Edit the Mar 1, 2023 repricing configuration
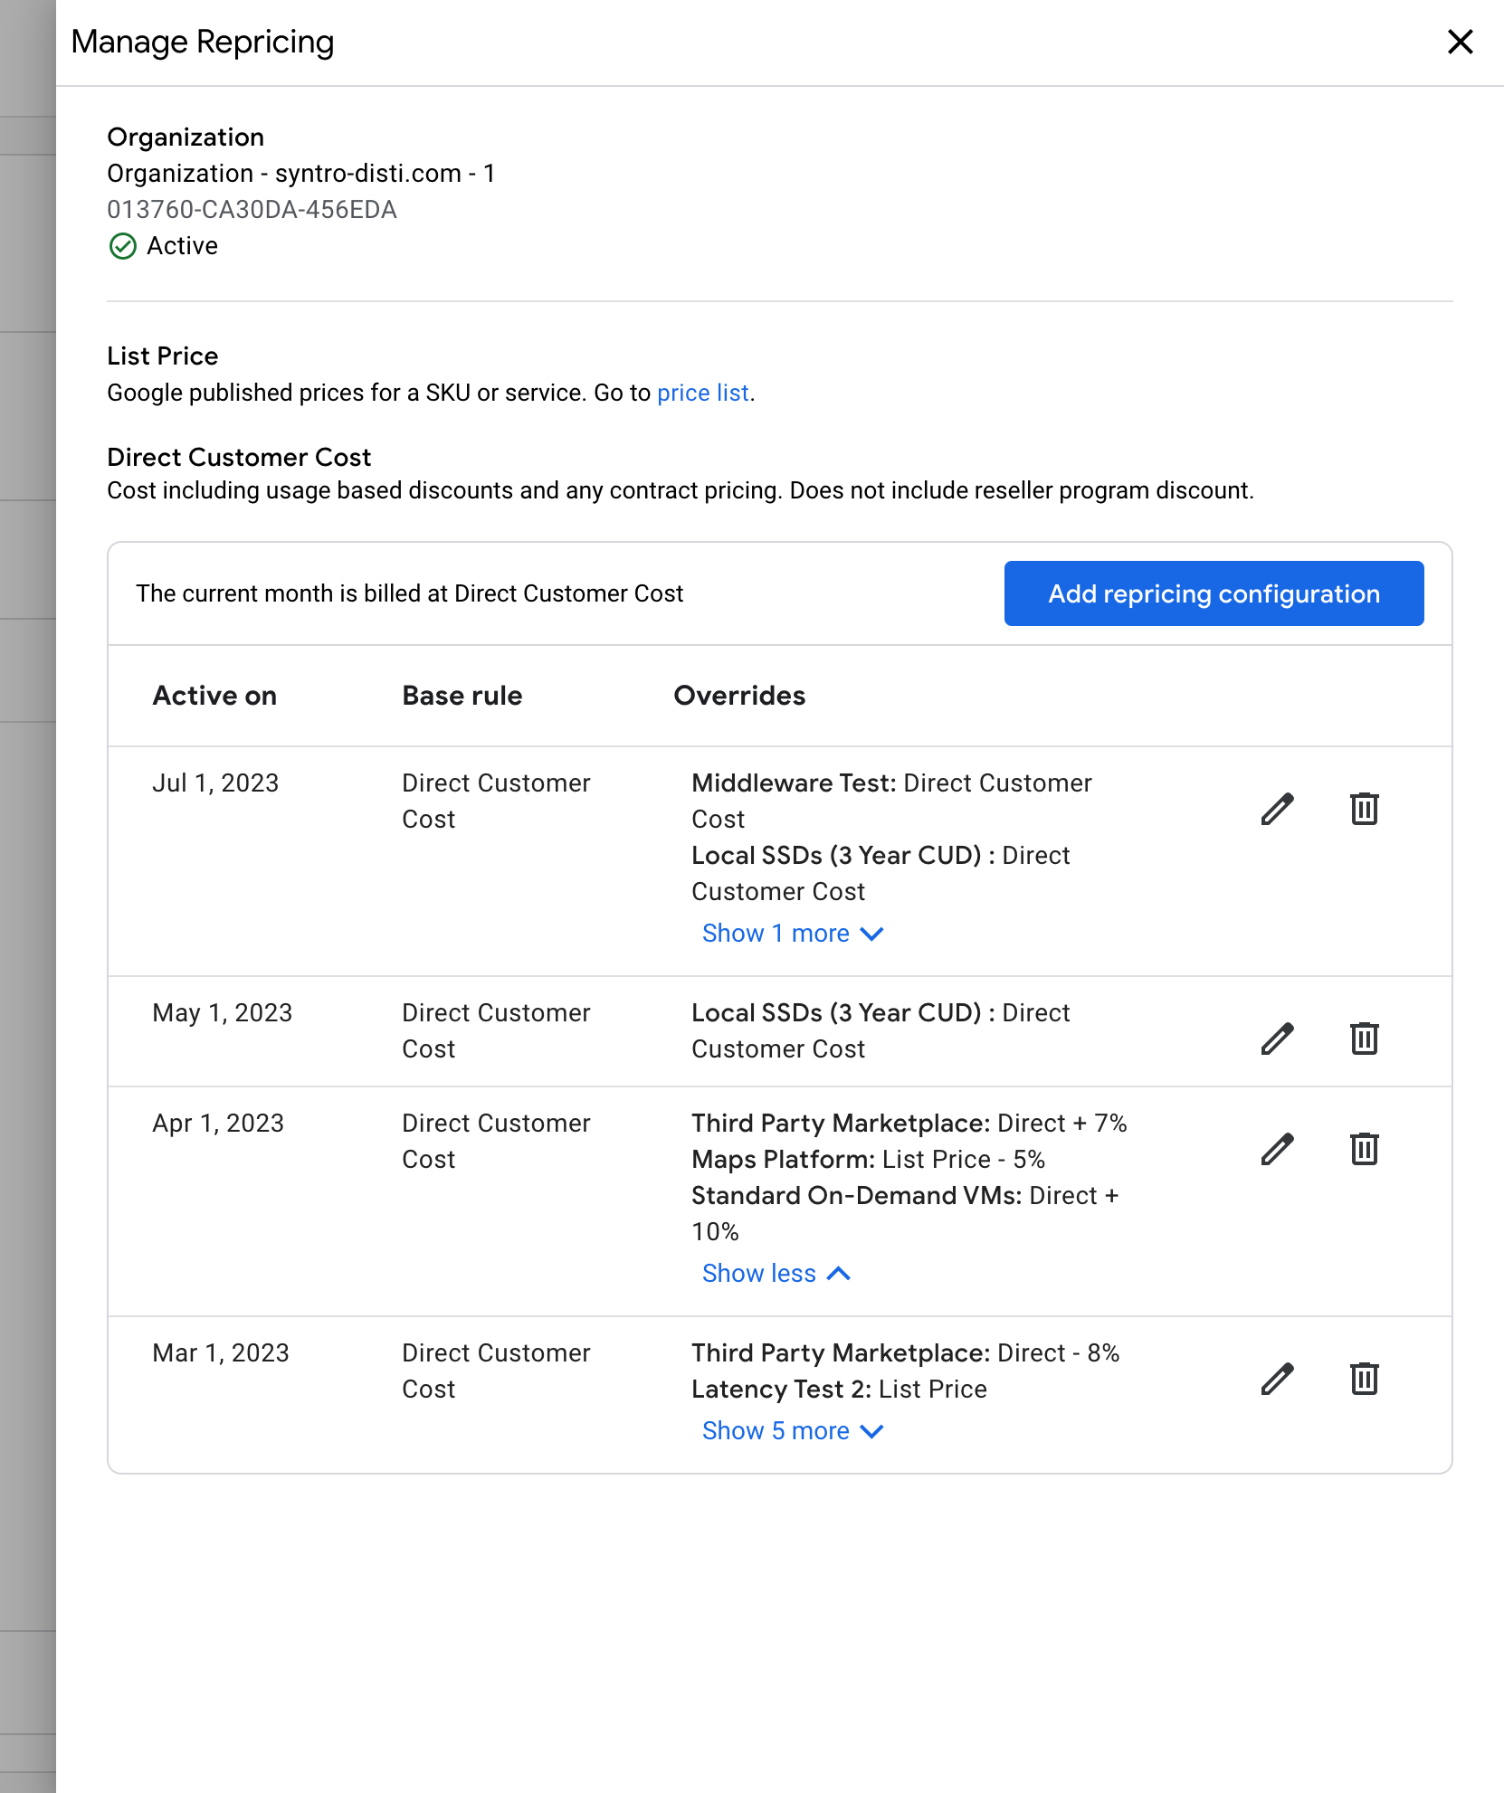 (1276, 1379)
